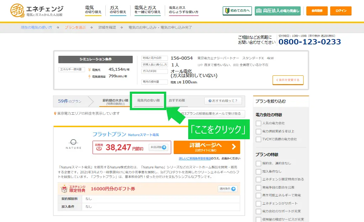Expand 適用条件 plus icon
Image resolution: width=364 pixels, height=222 pixels.
pyautogui.click(x=233, y=189)
